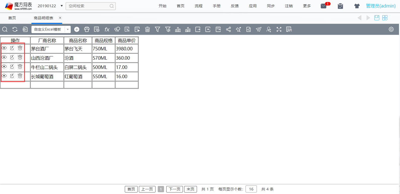The height and width of the screenshot is (194, 400).
Task: Open the bar chart with eye icon
Action: click(188, 29)
